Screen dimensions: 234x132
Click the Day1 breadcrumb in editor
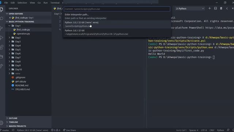57,14
